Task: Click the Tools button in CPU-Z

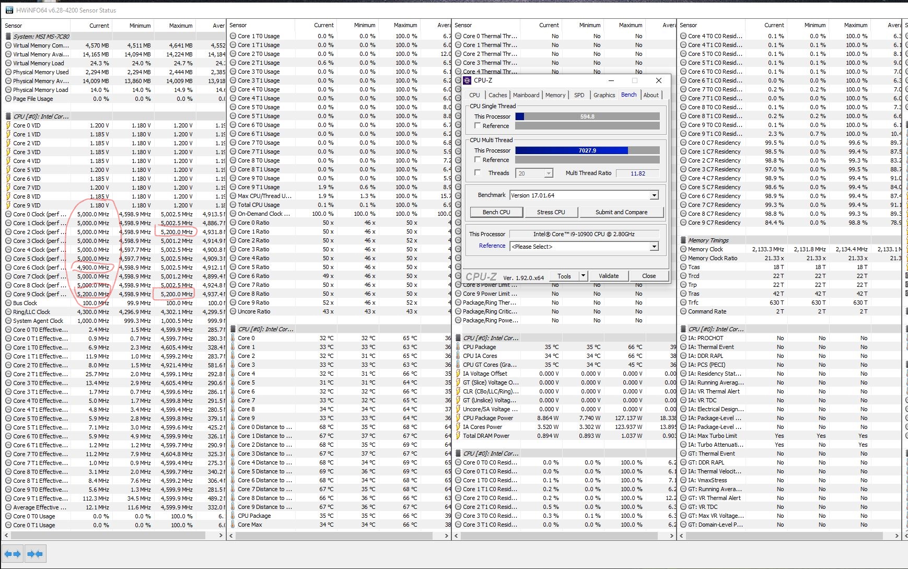Action: [x=564, y=276]
